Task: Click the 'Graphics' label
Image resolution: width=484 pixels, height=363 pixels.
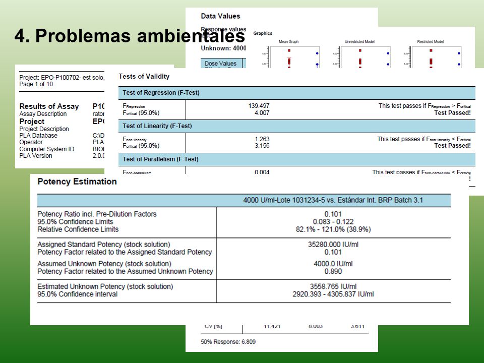Action: (x=263, y=33)
